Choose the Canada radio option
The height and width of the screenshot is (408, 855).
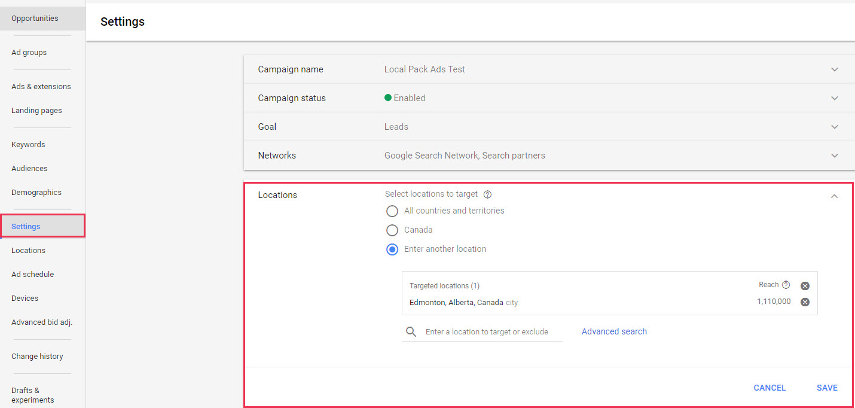click(392, 230)
